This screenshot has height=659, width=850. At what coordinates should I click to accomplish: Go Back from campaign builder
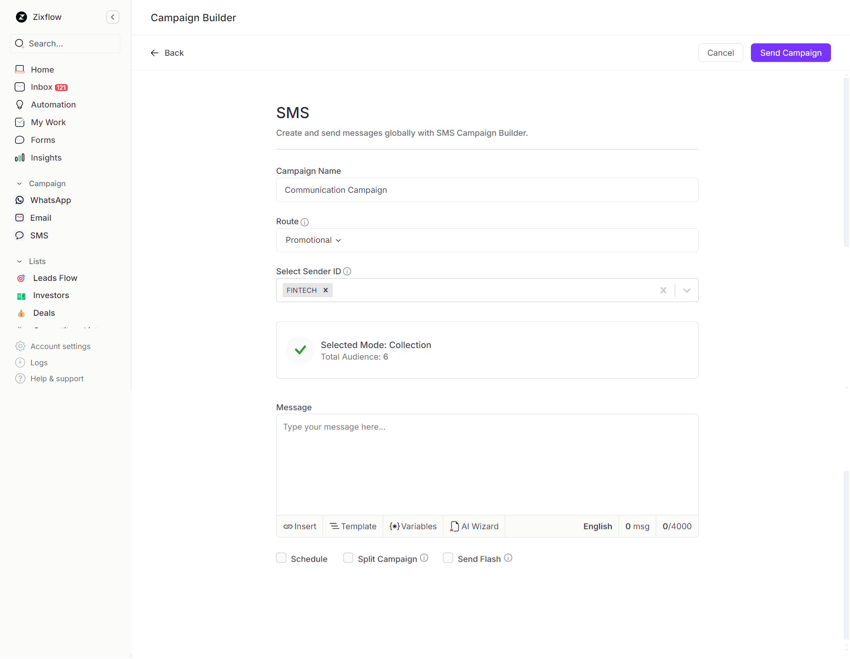point(167,53)
